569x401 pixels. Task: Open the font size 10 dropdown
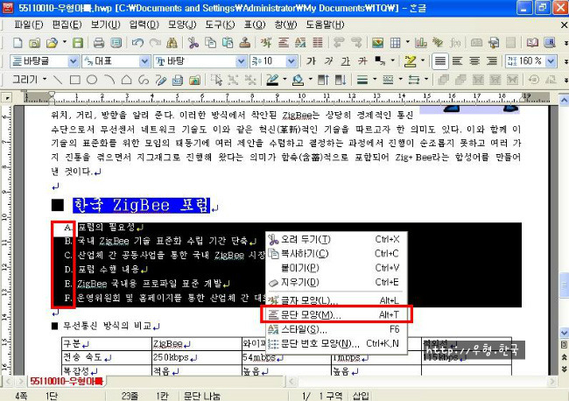pos(292,61)
